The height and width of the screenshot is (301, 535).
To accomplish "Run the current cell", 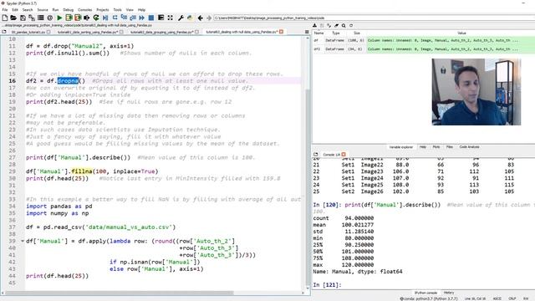I will tap(69, 18).
